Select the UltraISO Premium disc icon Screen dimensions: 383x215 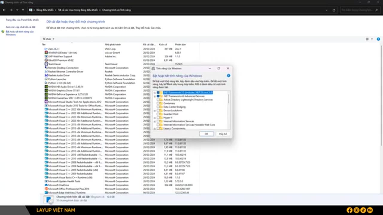(x=46, y=60)
